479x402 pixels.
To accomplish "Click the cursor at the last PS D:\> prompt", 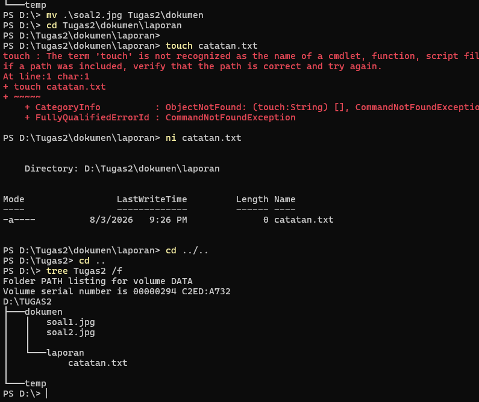I will (47, 394).
